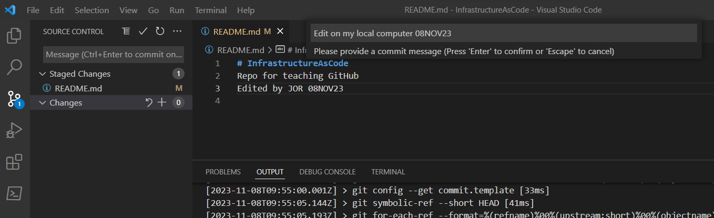
Task: Open the Explorer view in activity bar
Action: pyautogui.click(x=14, y=36)
